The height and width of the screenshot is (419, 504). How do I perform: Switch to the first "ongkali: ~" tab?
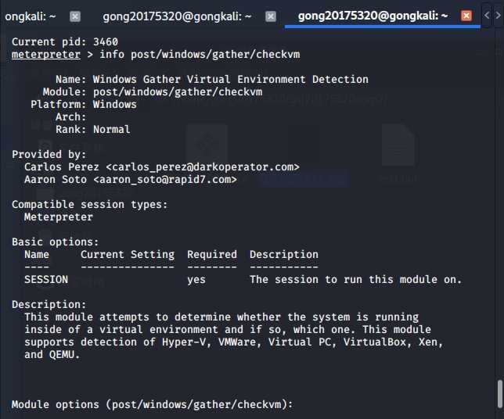tap(31, 16)
